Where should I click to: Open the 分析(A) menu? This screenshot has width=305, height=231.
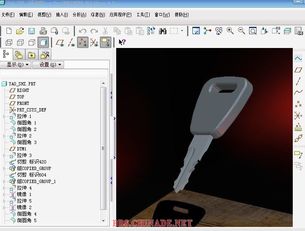(x=79, y=15)
